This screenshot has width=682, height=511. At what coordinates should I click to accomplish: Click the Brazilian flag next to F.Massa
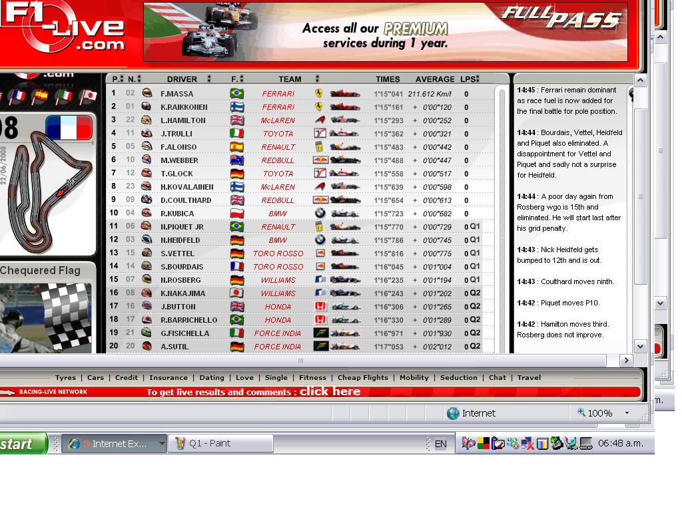(236, 94)
